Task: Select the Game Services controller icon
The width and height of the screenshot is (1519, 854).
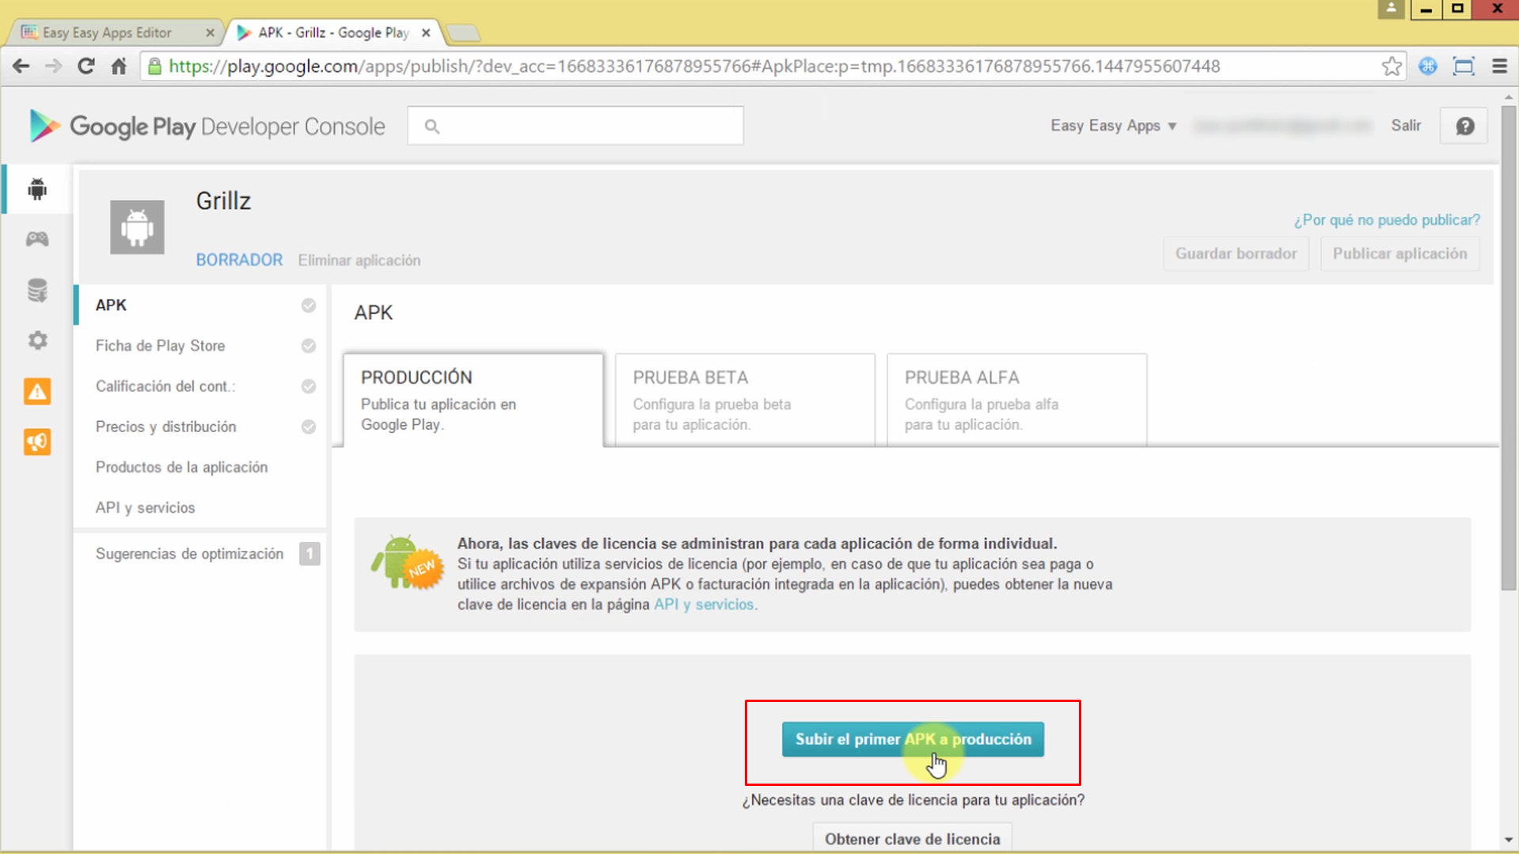Action: tap(37, 239)
